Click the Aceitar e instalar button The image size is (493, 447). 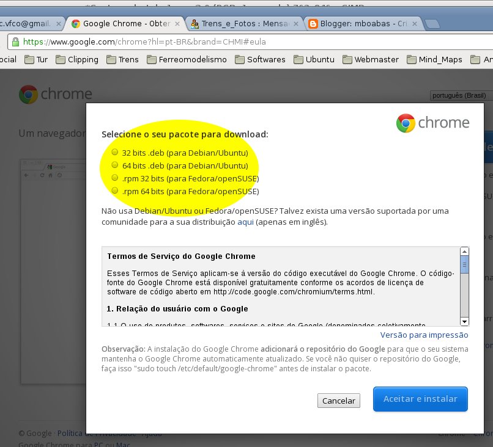tap(420, 399)
